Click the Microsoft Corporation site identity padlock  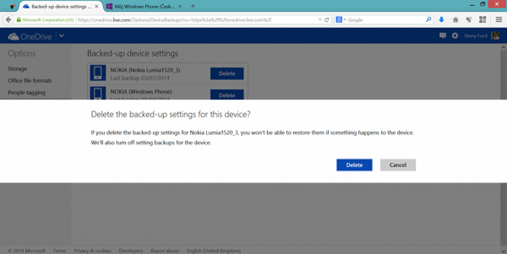19,20
